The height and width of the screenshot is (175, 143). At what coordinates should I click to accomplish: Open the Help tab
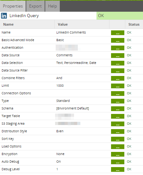pos(53,6)
